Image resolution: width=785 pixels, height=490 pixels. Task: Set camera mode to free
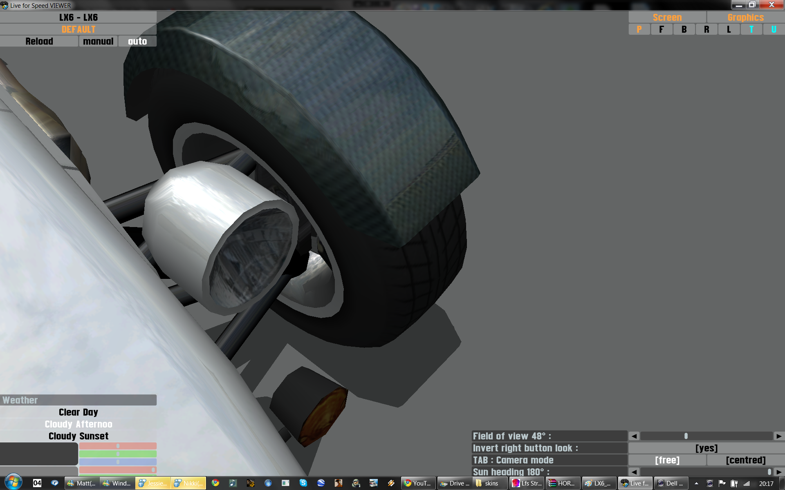pyautogui.click(x=667, y=460)
